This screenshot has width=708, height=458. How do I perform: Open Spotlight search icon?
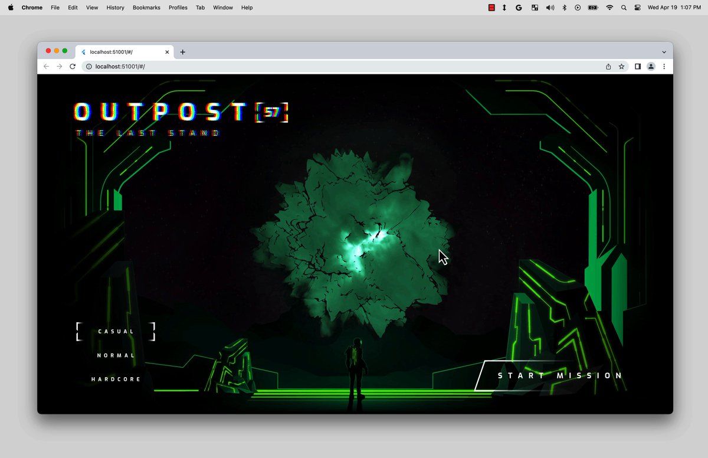click(624, 8)
